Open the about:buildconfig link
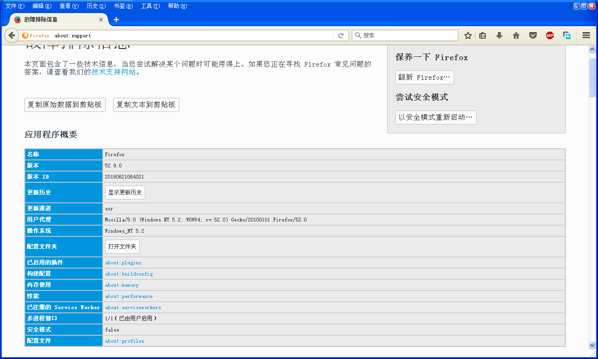598x359 pixels. [129, 274]
